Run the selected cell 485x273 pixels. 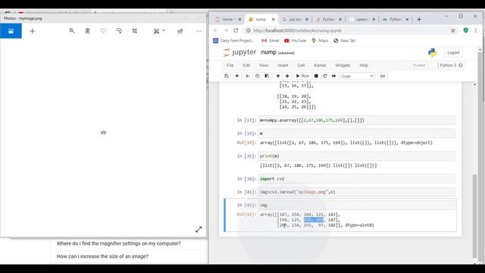coord(302,76)
